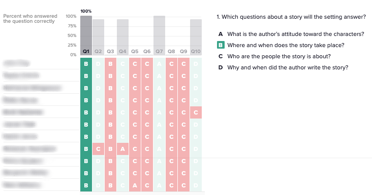The height and width of the screenshot is (195, 372).
Task: Click the red A cell in Q4 column
Action: [122, 149]
